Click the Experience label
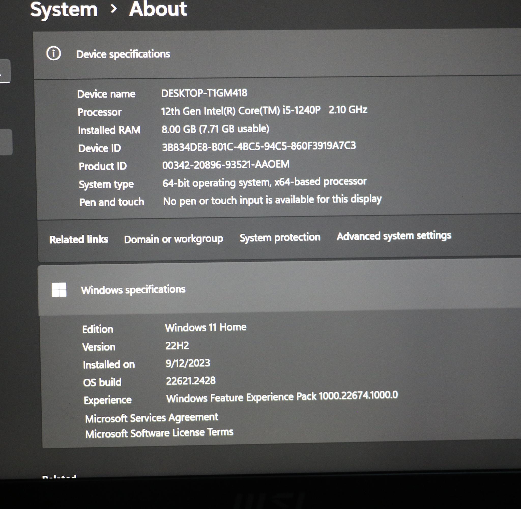 108,400
